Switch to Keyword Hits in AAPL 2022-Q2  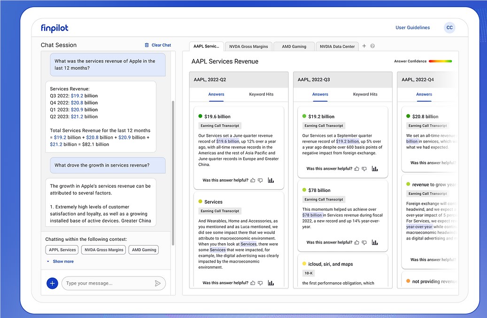(261, 94)
